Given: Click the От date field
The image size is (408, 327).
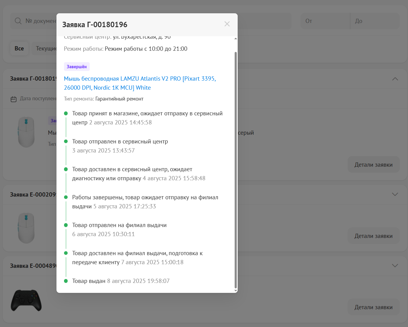Looking at the screenshot, I should [325, 21].
